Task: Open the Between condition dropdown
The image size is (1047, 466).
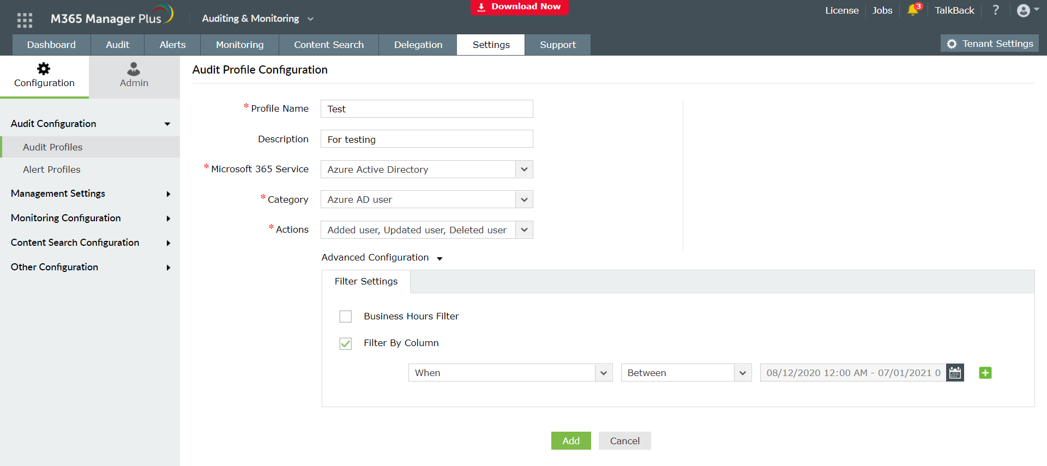Action: pyautogui.click(x=686, y=373)
